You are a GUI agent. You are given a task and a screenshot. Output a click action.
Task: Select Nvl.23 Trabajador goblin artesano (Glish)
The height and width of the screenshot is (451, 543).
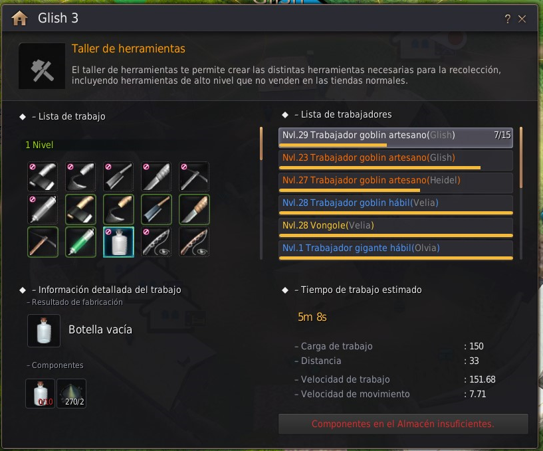395,160
